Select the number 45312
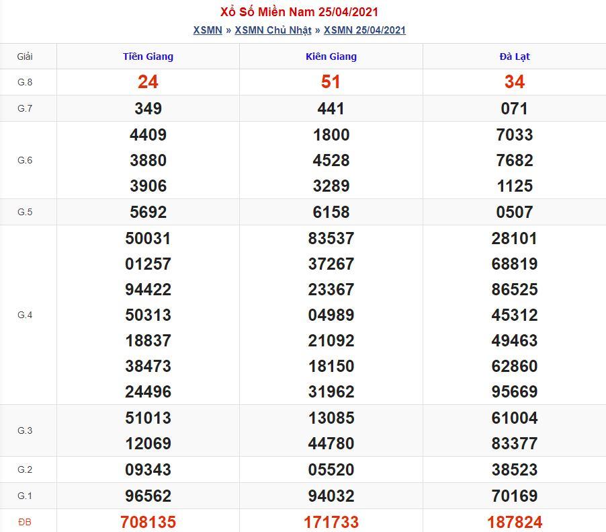The height and width of the screenshot is (532, 606). pyautogui.click(x=515, y=315)
